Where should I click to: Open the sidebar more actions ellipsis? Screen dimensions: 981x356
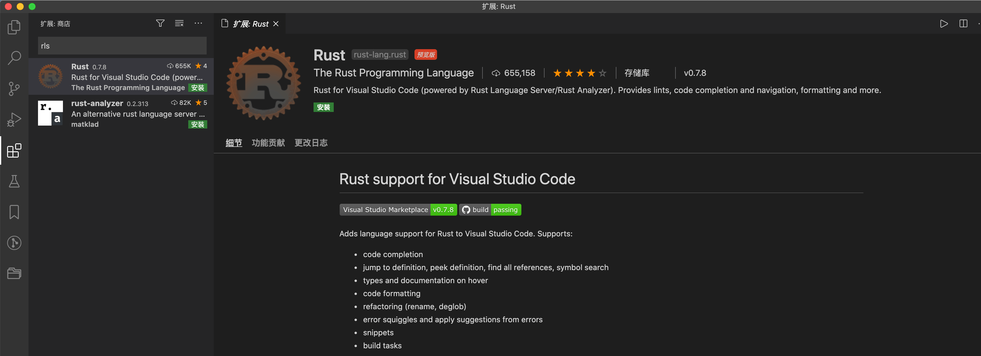tap(198, 24)
